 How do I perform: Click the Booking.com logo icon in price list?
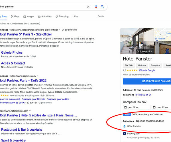tap(125, 133)
